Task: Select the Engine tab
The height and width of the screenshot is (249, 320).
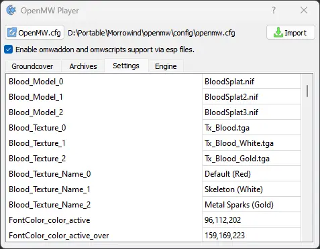Action: coord(166,66)
